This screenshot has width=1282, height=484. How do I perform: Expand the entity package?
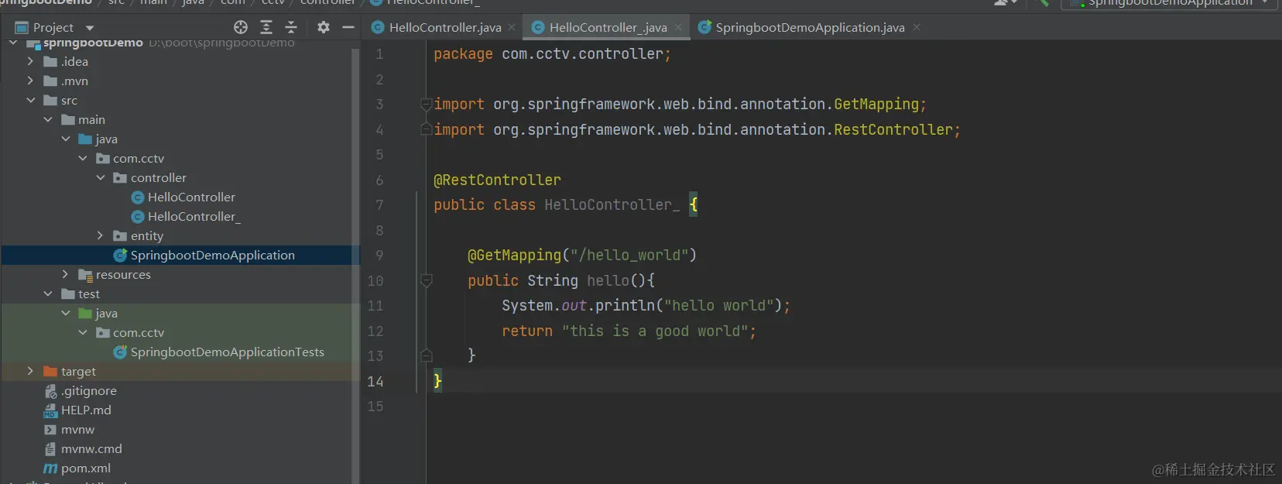[100, 235]
